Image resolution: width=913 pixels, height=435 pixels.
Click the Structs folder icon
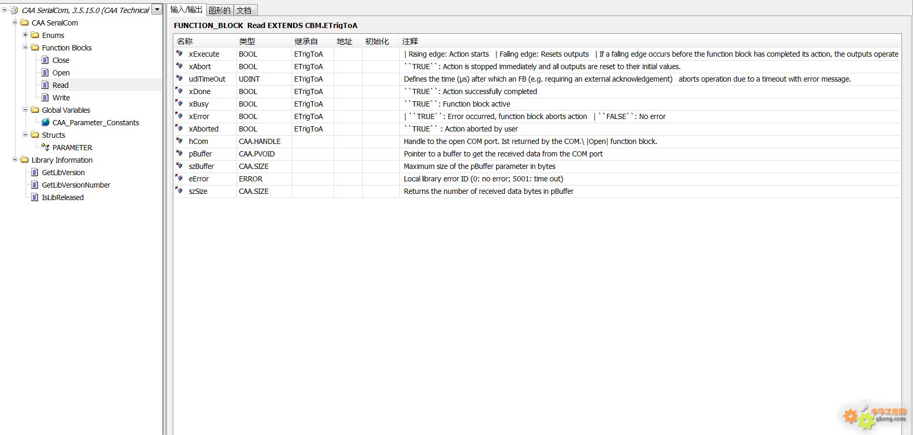tap(35, 135)
